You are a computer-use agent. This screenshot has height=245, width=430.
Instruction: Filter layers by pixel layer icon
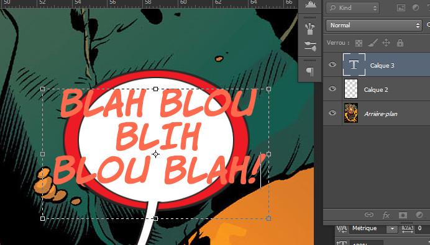(401, 7)
